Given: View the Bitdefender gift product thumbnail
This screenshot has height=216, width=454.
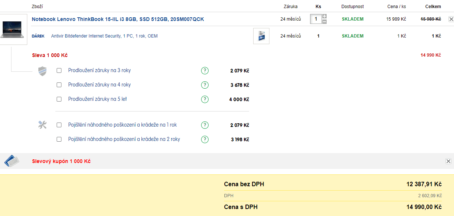Looking at the screenshot, I should [261, 36].
